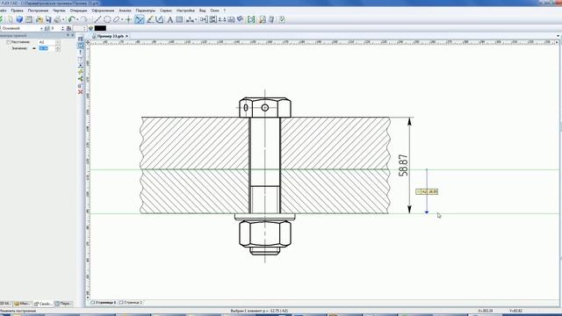Screen dimensions: 562x316
Task: Switch to the Пример 33.grb document tab
Action: [x=111, y=36]
